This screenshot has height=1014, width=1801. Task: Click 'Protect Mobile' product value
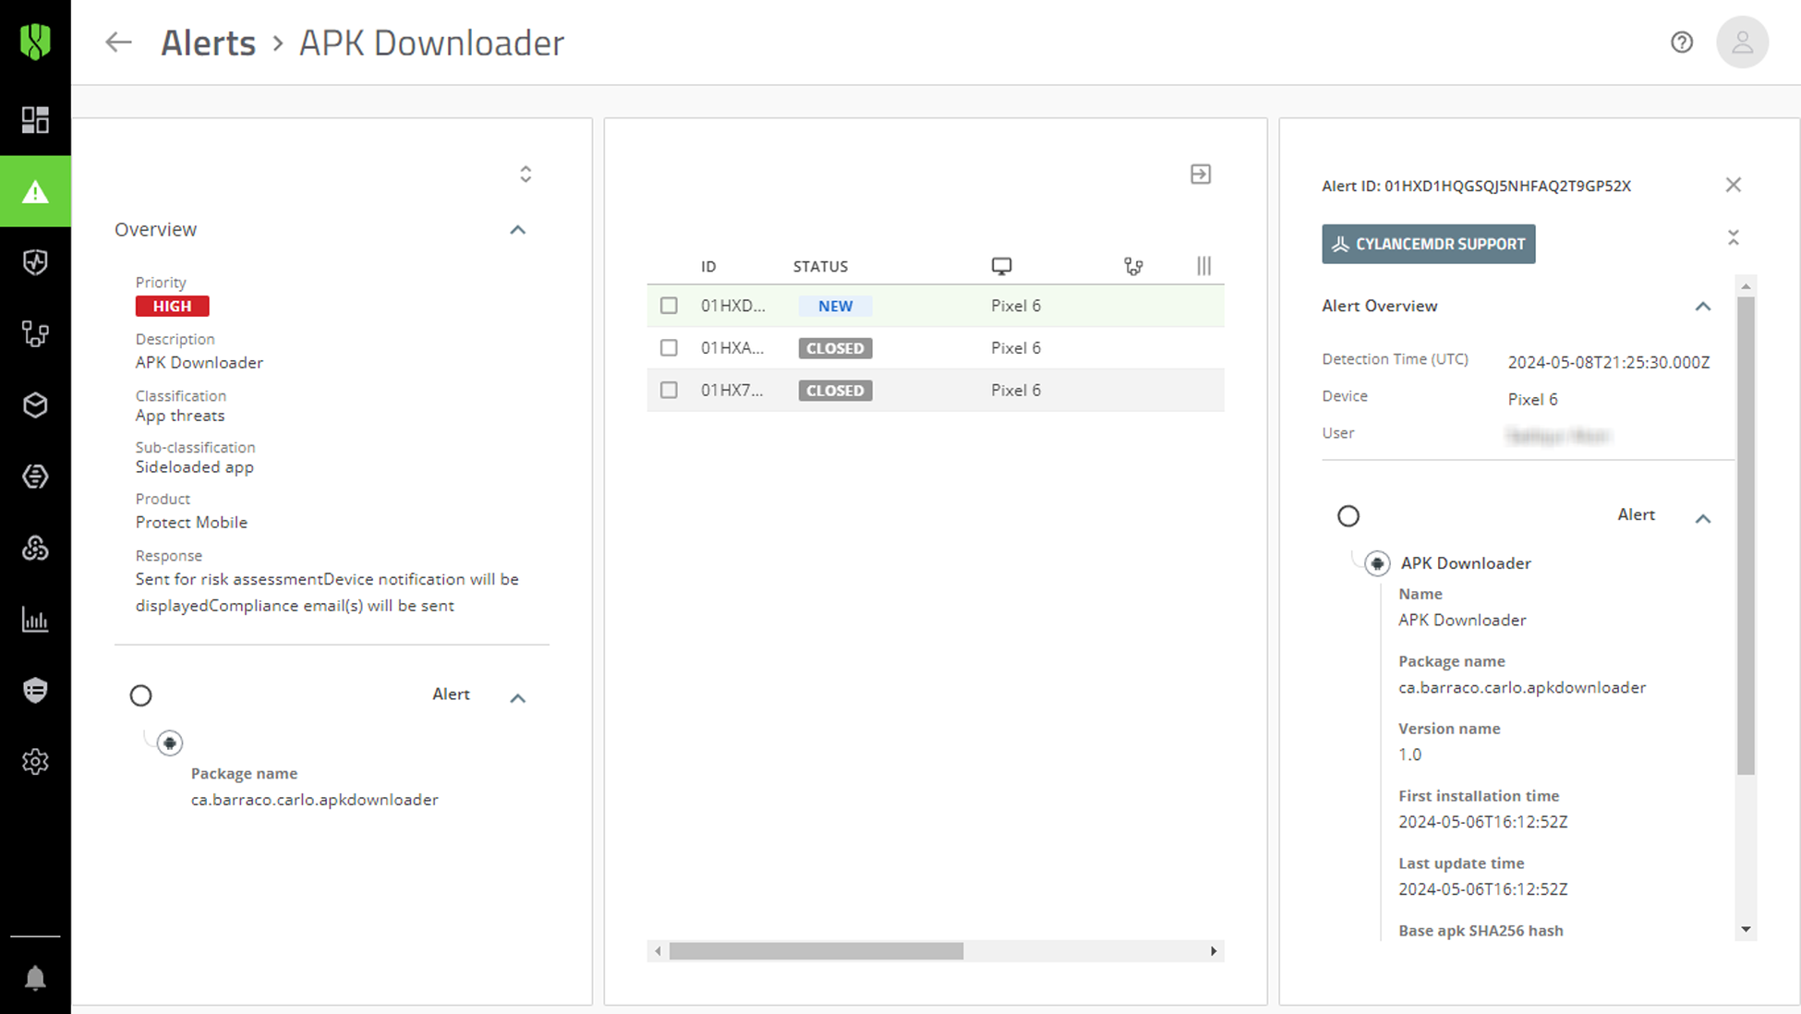[191, 522]
